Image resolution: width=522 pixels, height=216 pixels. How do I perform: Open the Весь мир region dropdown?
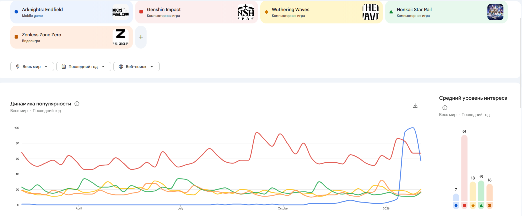(x=32, y=67)
